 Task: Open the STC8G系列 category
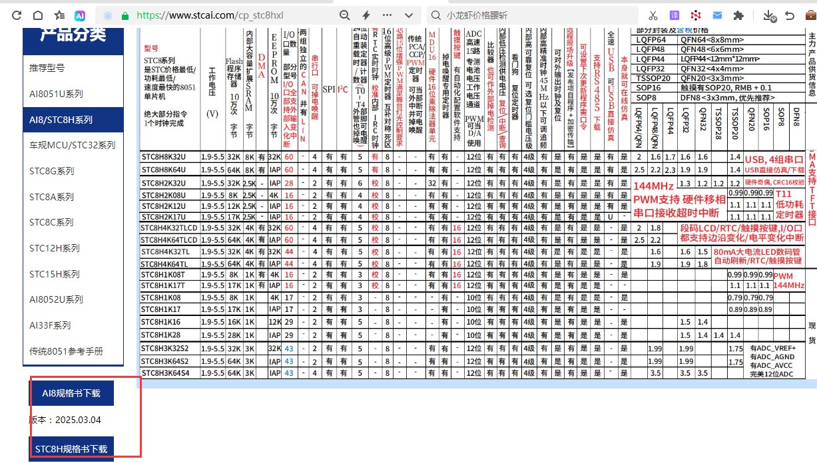pyautogui.click(x=73, y=171)
